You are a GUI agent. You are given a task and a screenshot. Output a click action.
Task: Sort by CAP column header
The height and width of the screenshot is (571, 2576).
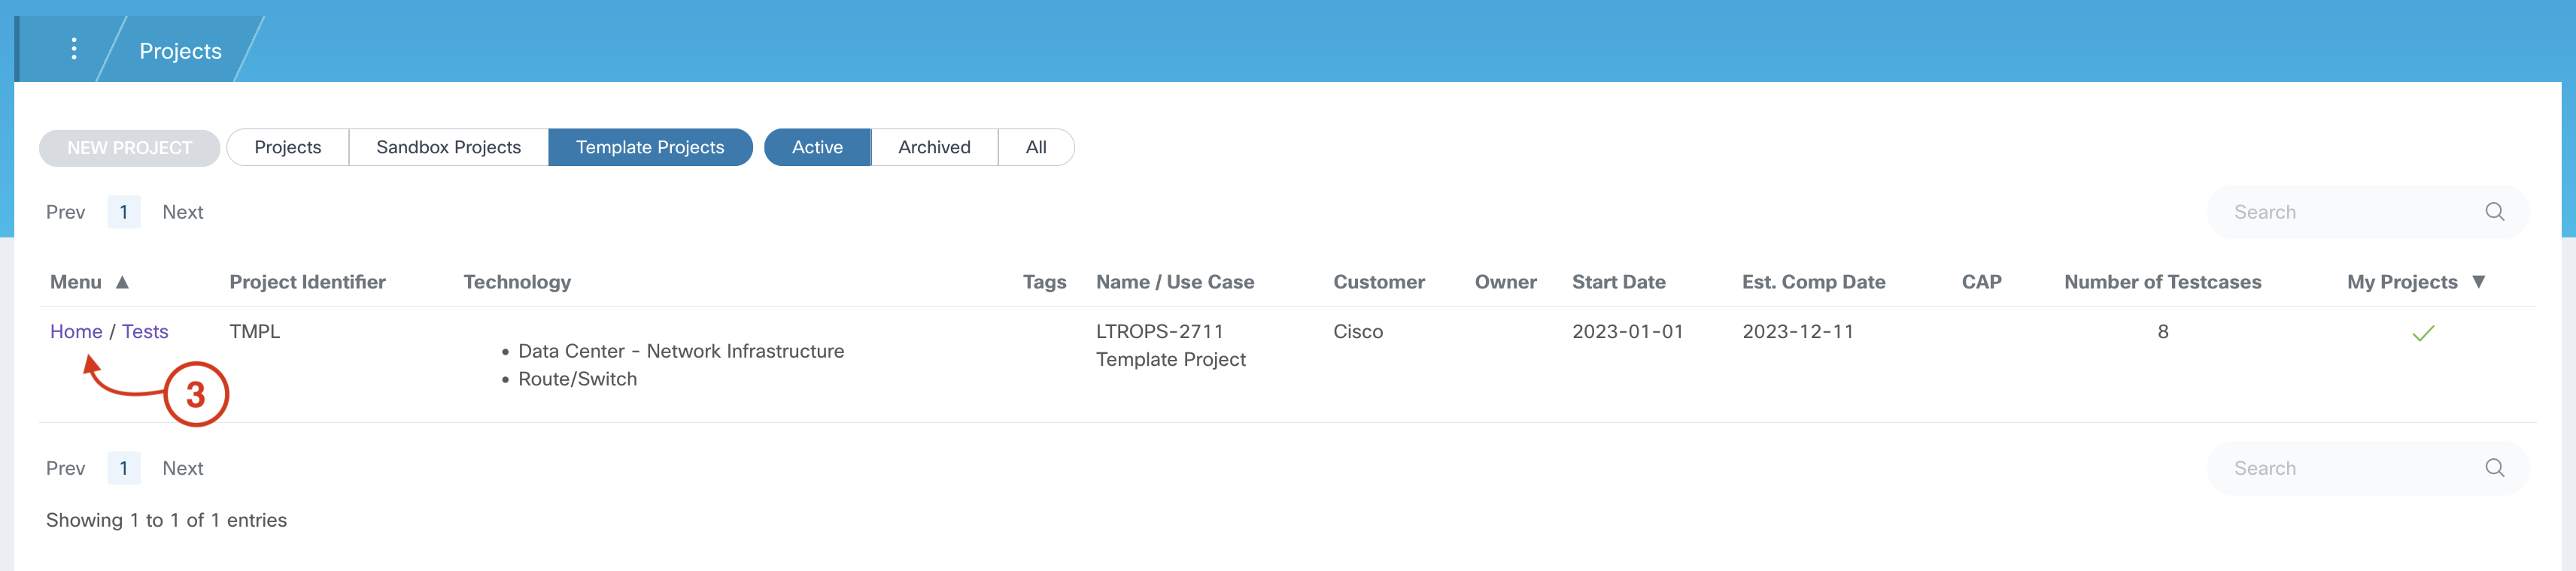tap(1981, 282)
